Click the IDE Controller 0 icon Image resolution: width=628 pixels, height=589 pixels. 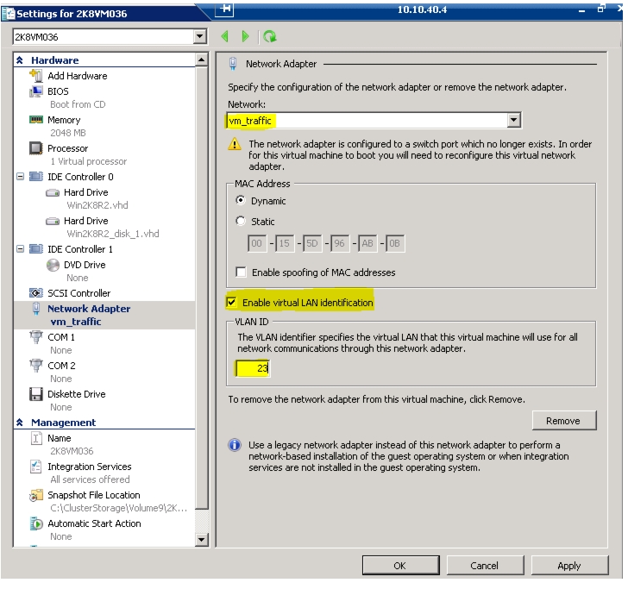[36, 176]
